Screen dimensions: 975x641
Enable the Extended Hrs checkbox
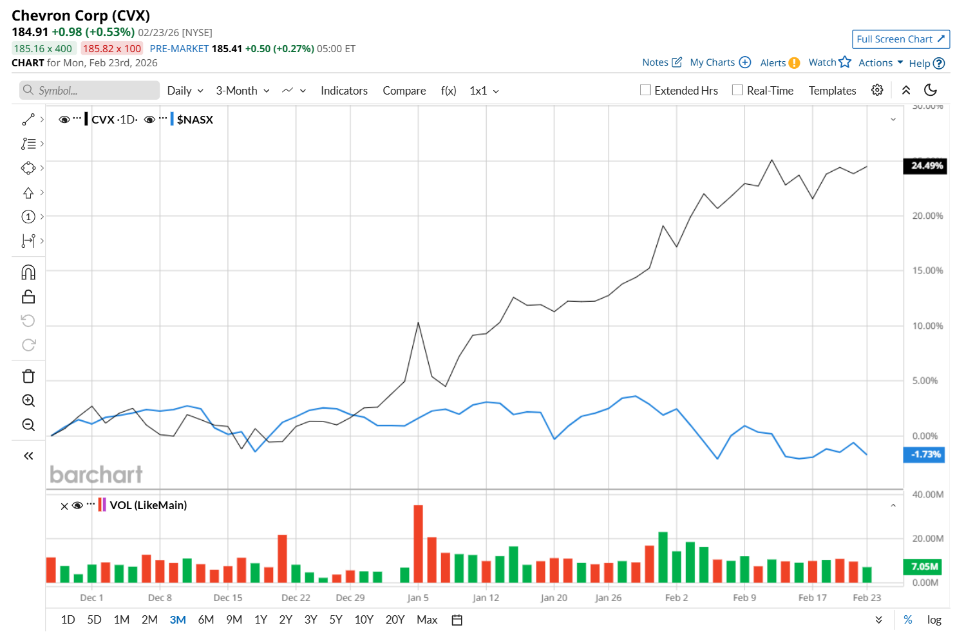645,90
